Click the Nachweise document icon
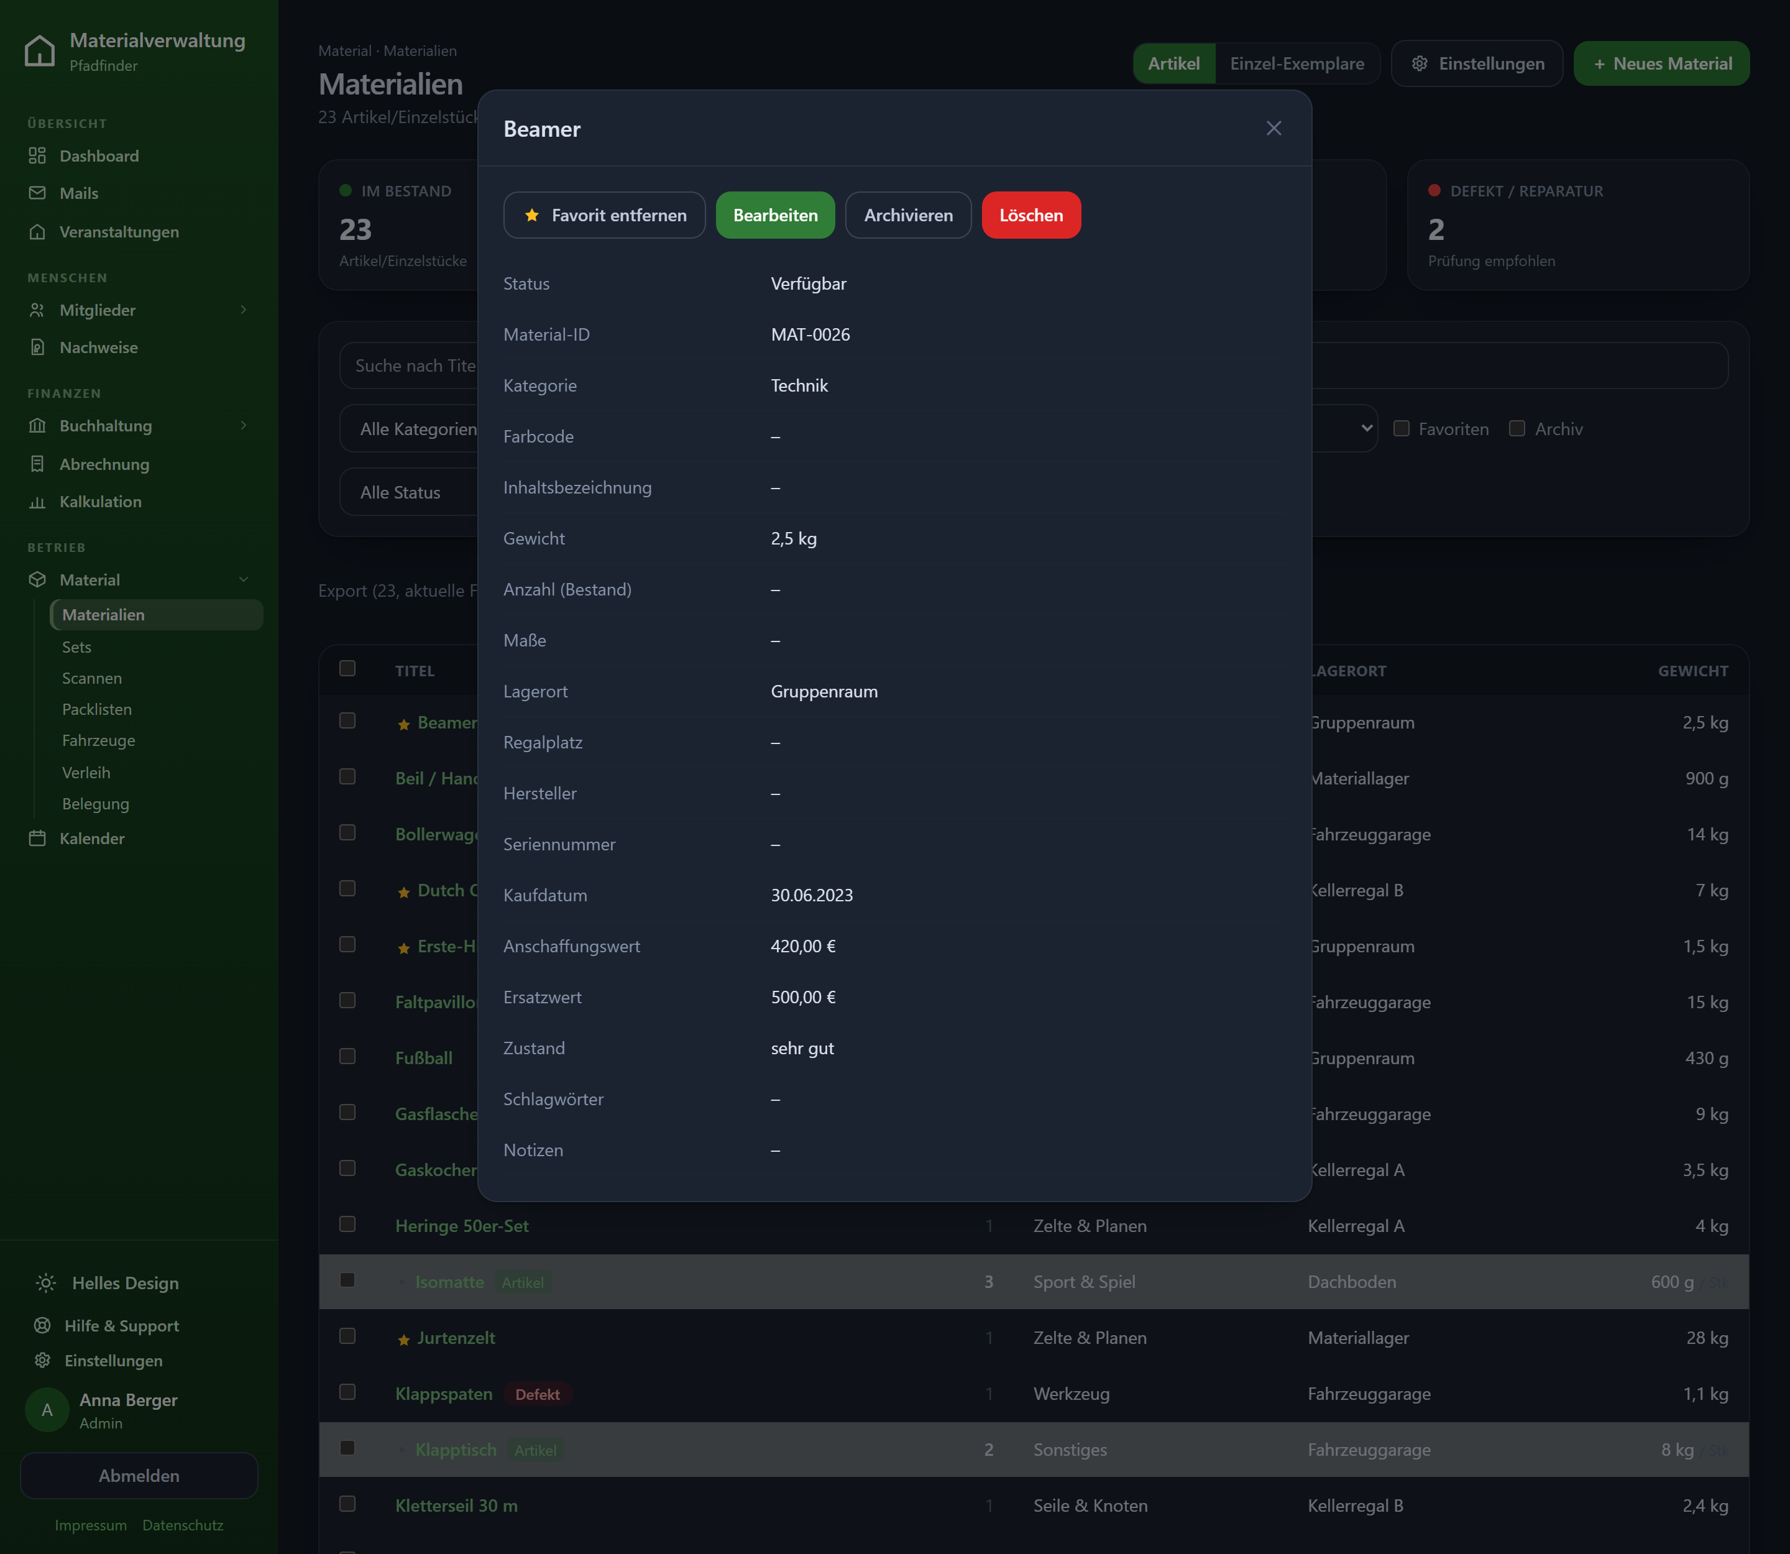The height and width of the screenshot is (1554, 1790). (x=37, y=347)
